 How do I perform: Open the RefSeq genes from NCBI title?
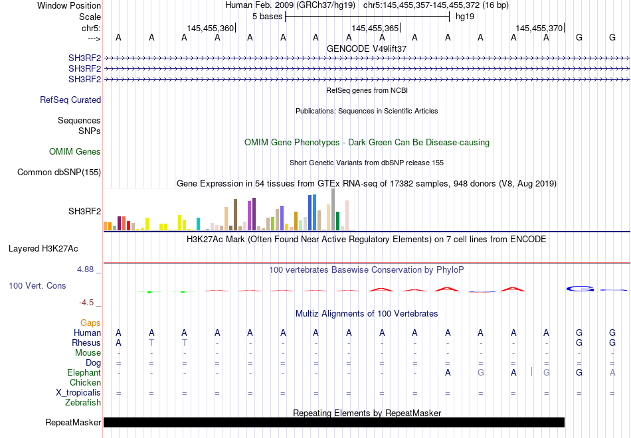tap(367, 90)
